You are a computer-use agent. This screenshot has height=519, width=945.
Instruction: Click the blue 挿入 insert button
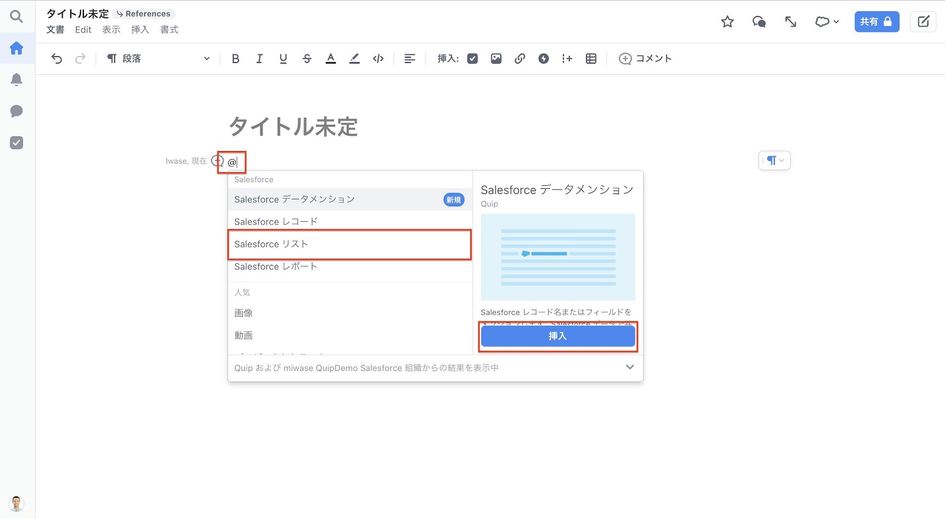tap(558, 336)
